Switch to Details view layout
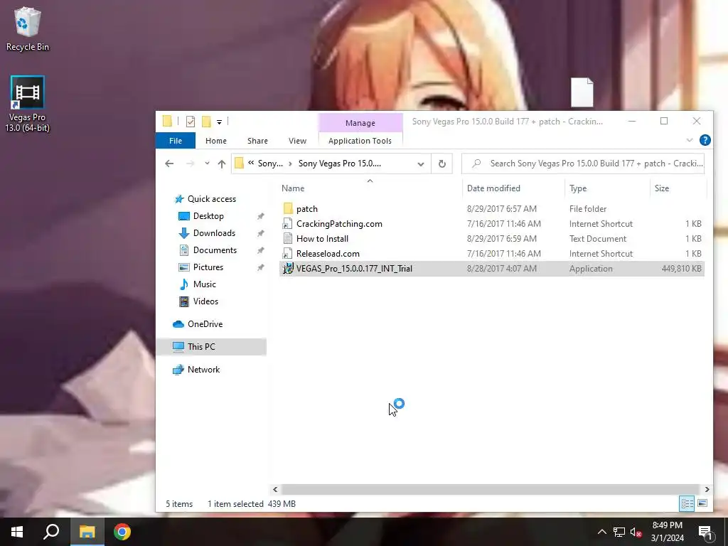 [687, 503]
